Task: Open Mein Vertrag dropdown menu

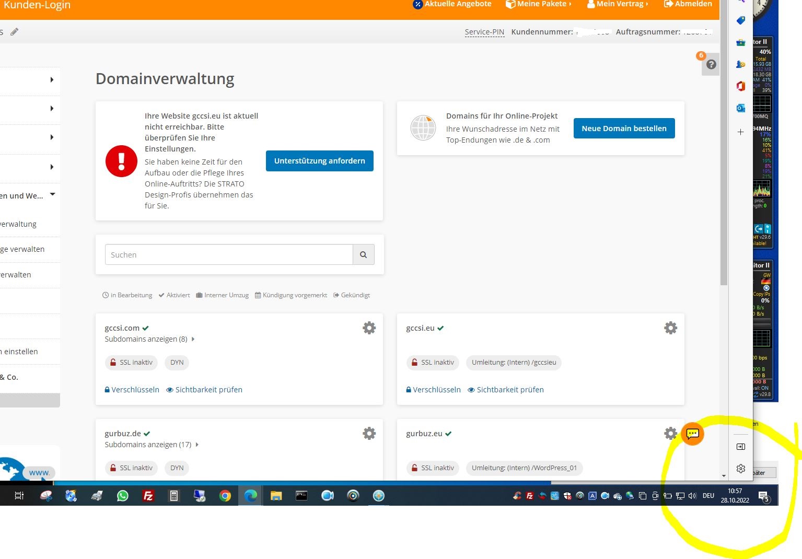Action: [617, 4]
